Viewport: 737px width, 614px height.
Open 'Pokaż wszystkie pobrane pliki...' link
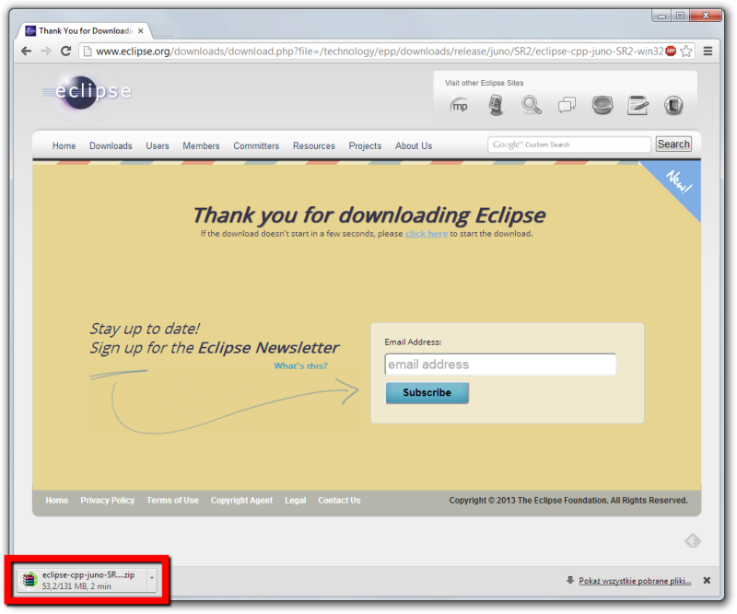pyautogui.click(x=635, y=581)
